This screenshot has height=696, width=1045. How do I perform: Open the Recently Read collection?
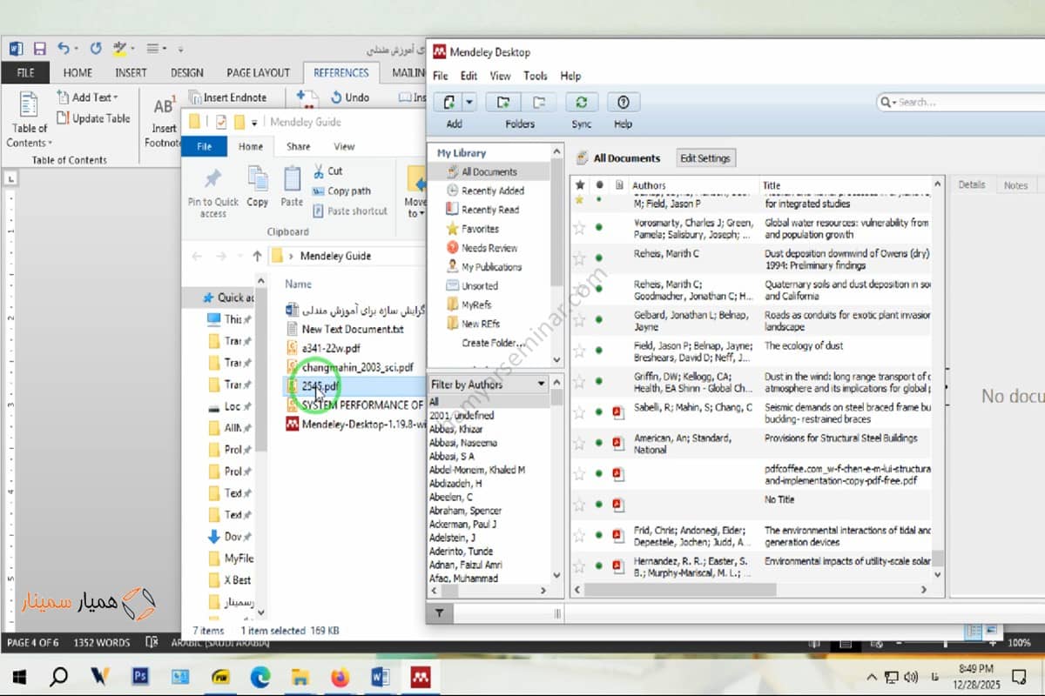pyautogui.click(x=489, y=210)
